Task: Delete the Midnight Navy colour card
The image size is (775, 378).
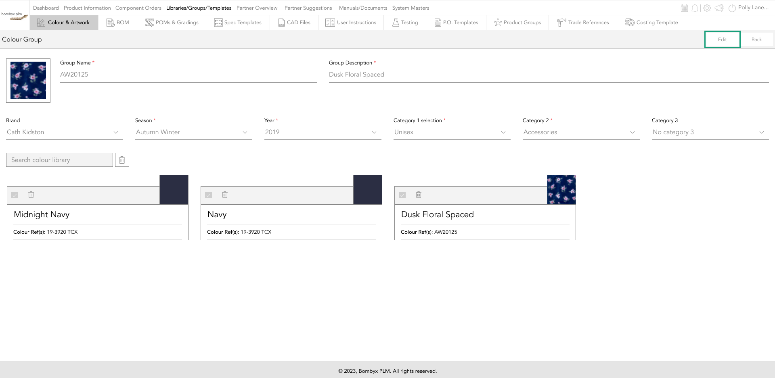Action: pyautogui.click(x=31, y=195)
